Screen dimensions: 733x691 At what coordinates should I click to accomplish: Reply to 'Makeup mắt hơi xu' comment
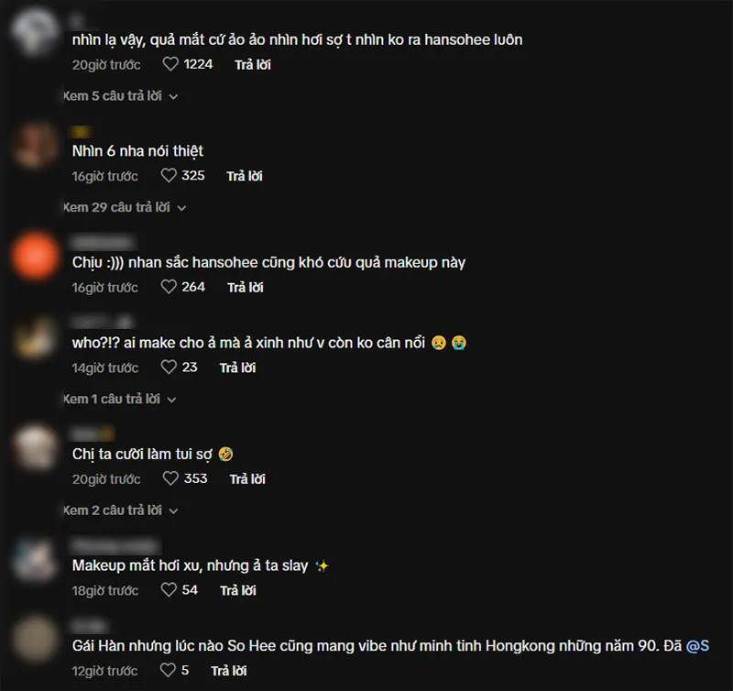pyautogui.click(x=238, y=590)
